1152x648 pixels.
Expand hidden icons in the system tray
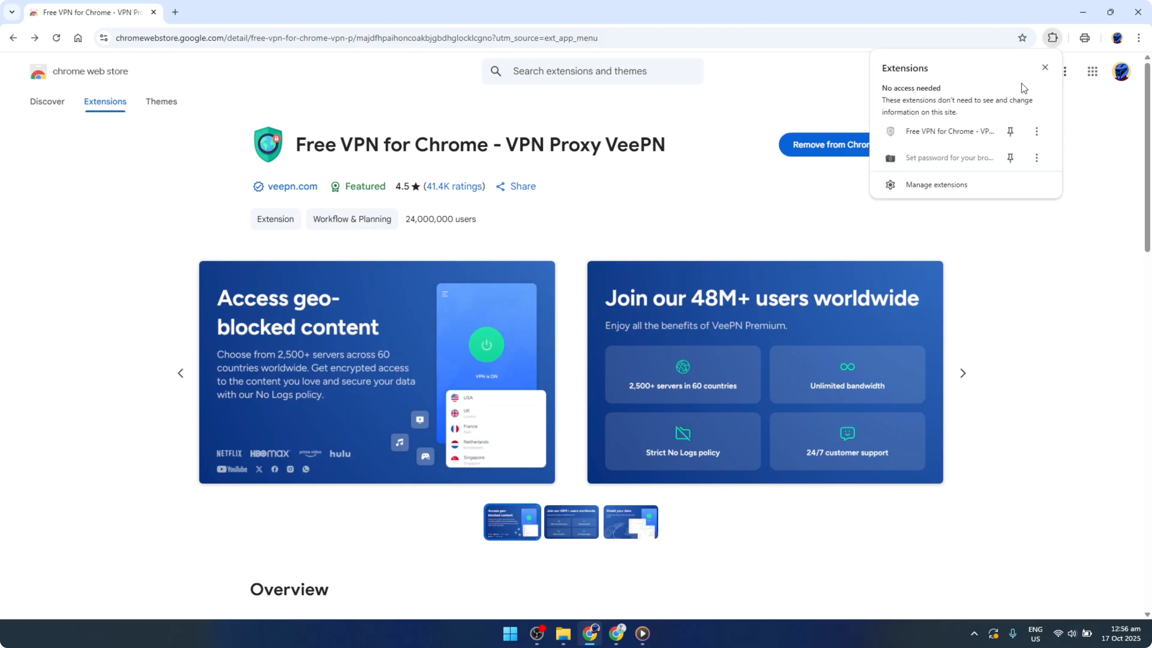(974, 634)
